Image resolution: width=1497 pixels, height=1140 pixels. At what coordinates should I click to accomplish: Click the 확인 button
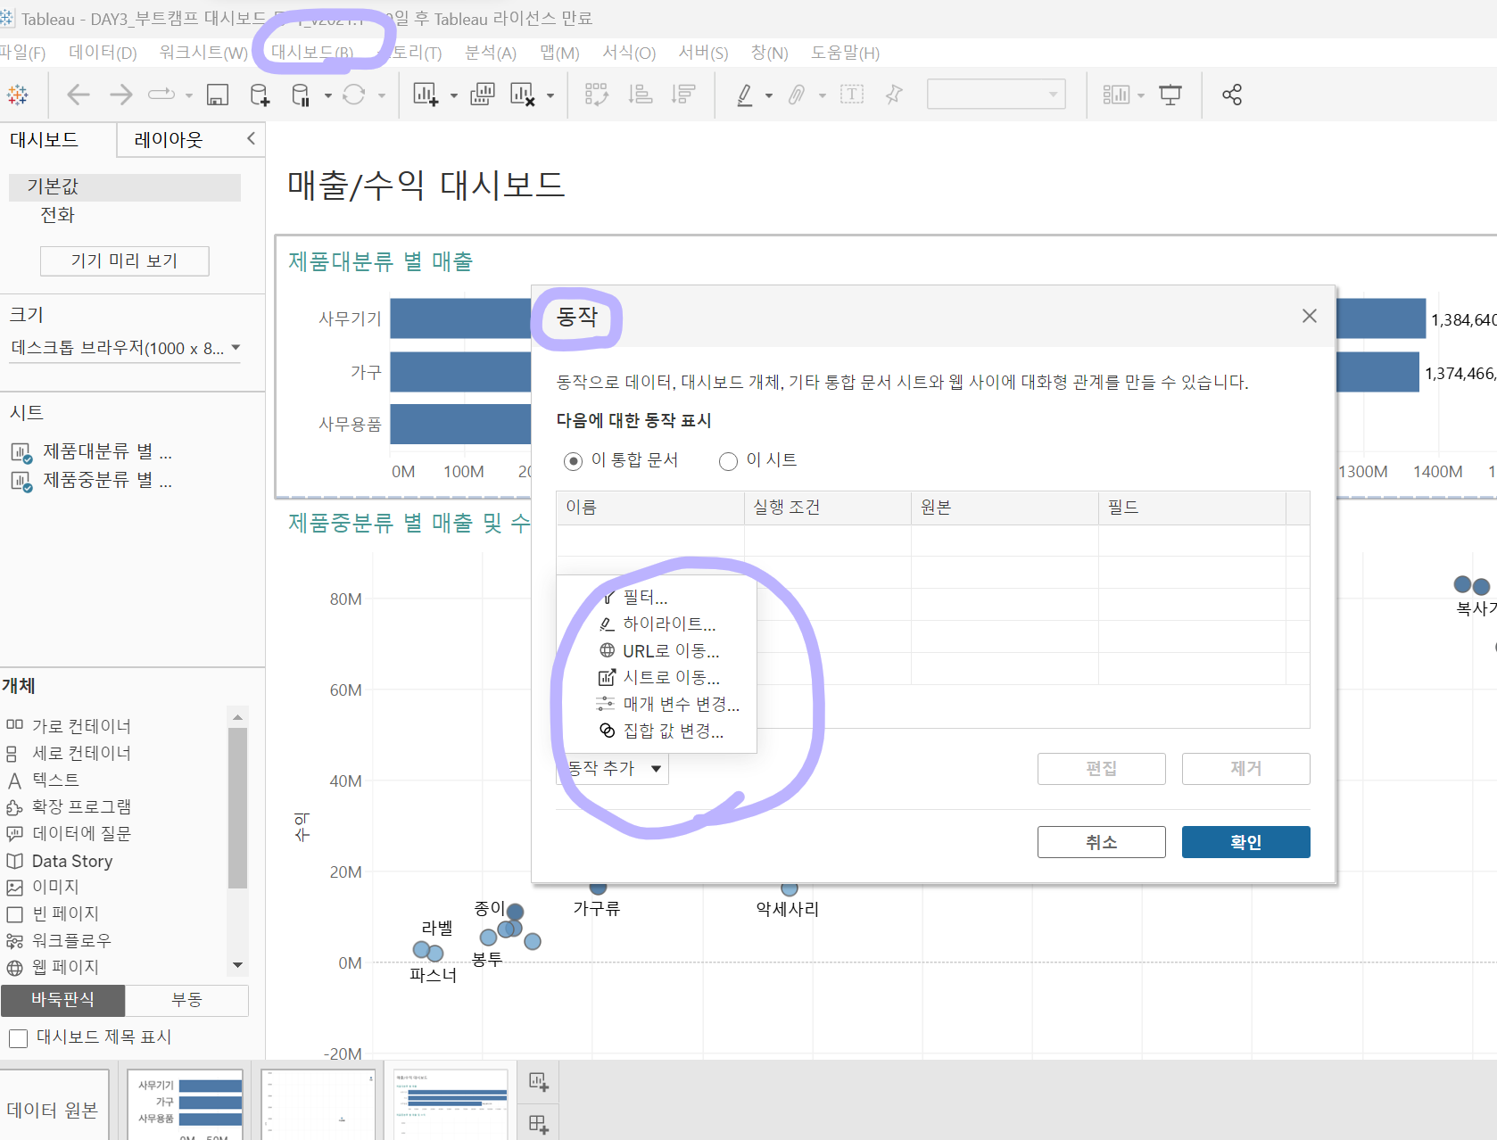(1245, 842)
